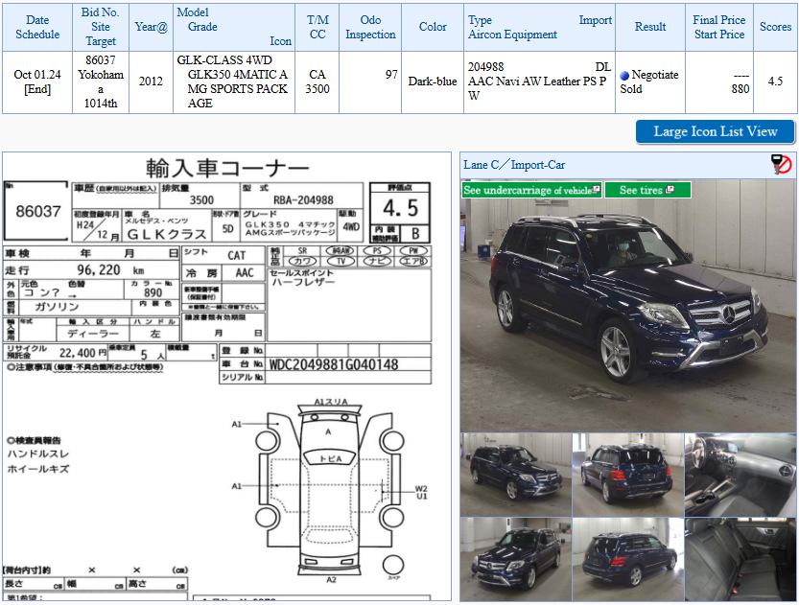Select the rear seat interior thumbnail
Image resolution: width=799 pixels, height=605 pixels.
click(740, 559)
